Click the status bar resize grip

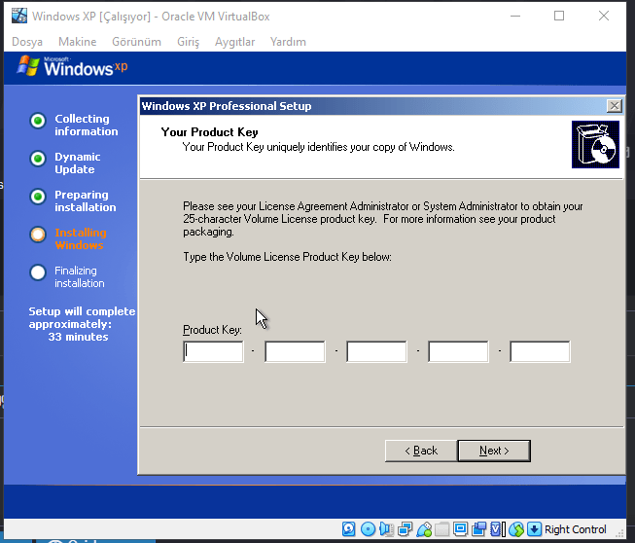tap(619, 533)
